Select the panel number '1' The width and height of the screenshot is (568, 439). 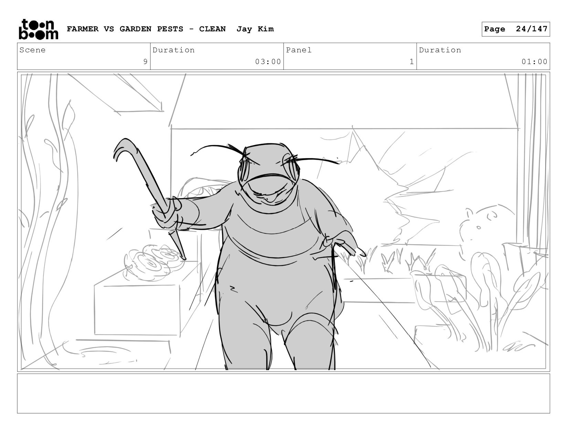412,62
